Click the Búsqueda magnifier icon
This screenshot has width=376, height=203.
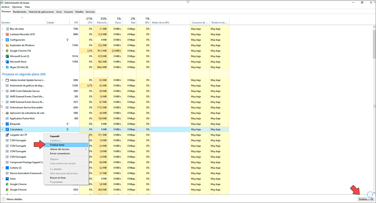click(x=7, y=124)
